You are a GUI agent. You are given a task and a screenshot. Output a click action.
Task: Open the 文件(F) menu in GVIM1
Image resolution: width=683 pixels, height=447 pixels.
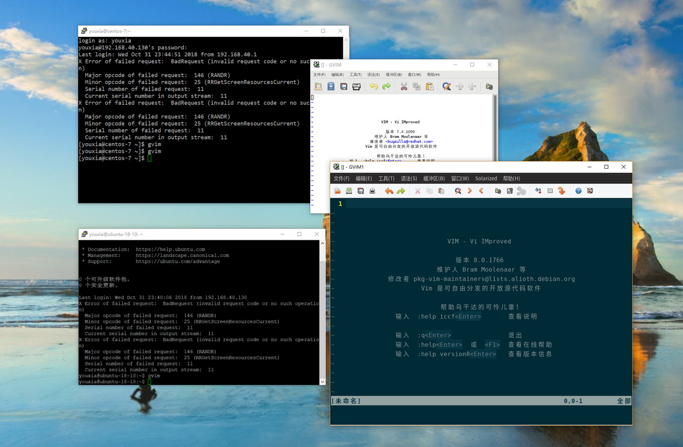[x=341, y=178]
